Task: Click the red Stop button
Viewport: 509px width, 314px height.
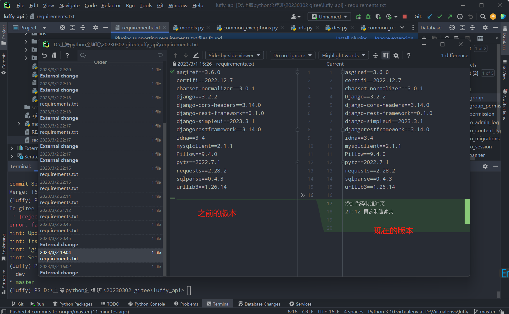Action: pos(405,17)
